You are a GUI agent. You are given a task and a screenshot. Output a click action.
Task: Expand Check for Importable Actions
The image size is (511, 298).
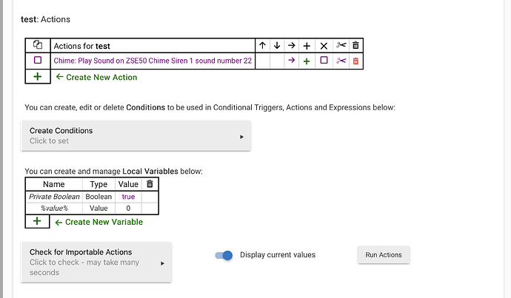(96, 263)
